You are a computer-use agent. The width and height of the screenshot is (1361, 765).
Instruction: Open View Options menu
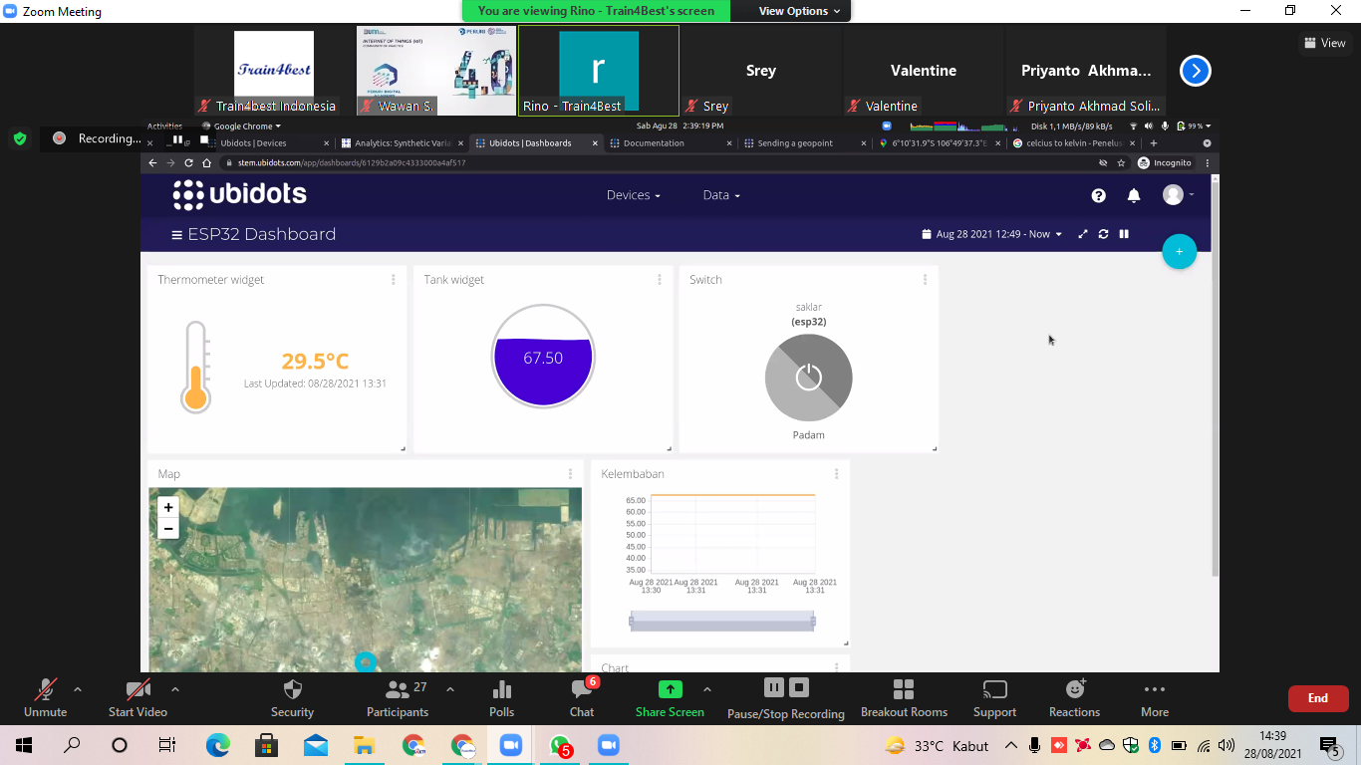coord(799,11)
